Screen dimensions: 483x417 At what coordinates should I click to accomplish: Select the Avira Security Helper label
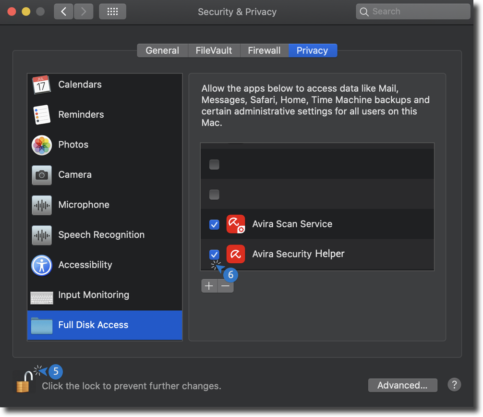[x=299, y=254]
